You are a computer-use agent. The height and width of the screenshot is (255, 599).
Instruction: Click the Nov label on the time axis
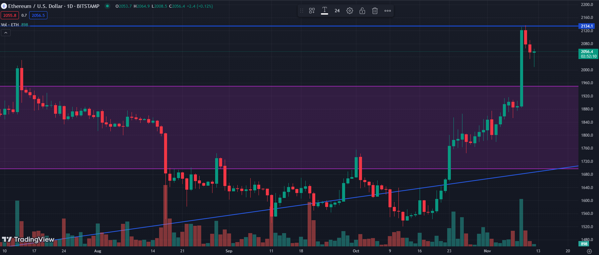pyautogui.click(x=487, y=251)
